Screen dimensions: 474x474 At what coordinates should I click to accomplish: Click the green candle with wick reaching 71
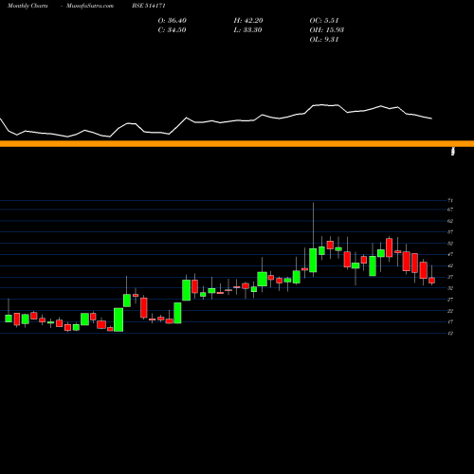pyautogui.click(x=313, y=260)
